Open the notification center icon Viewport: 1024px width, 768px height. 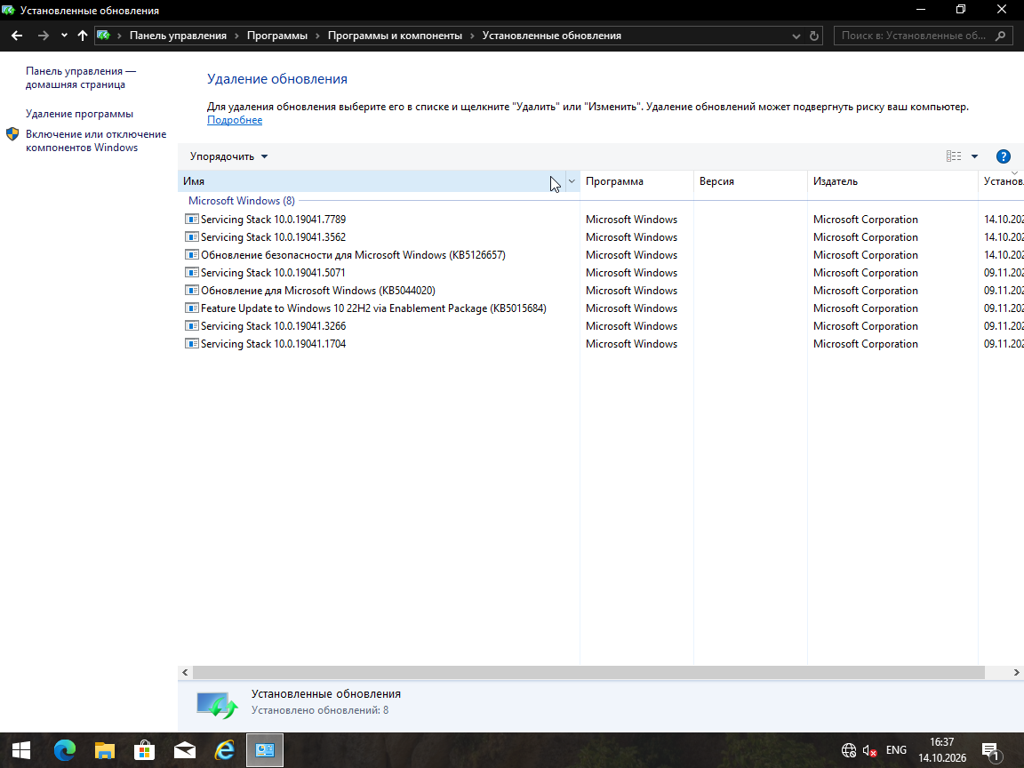[x=990, y=751]
